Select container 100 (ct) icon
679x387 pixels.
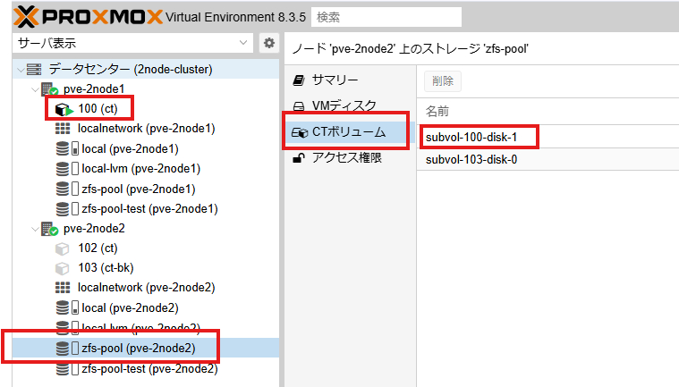[64, 109]
